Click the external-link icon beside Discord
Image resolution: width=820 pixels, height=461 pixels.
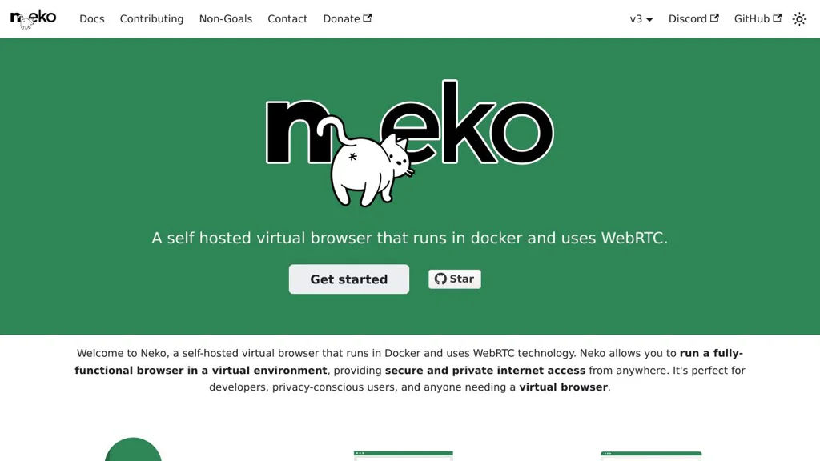click(714, 18)
